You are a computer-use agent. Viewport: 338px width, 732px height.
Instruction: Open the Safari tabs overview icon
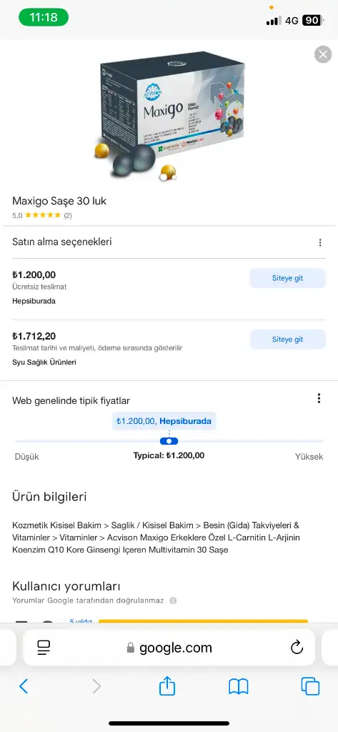click(310, 686)
